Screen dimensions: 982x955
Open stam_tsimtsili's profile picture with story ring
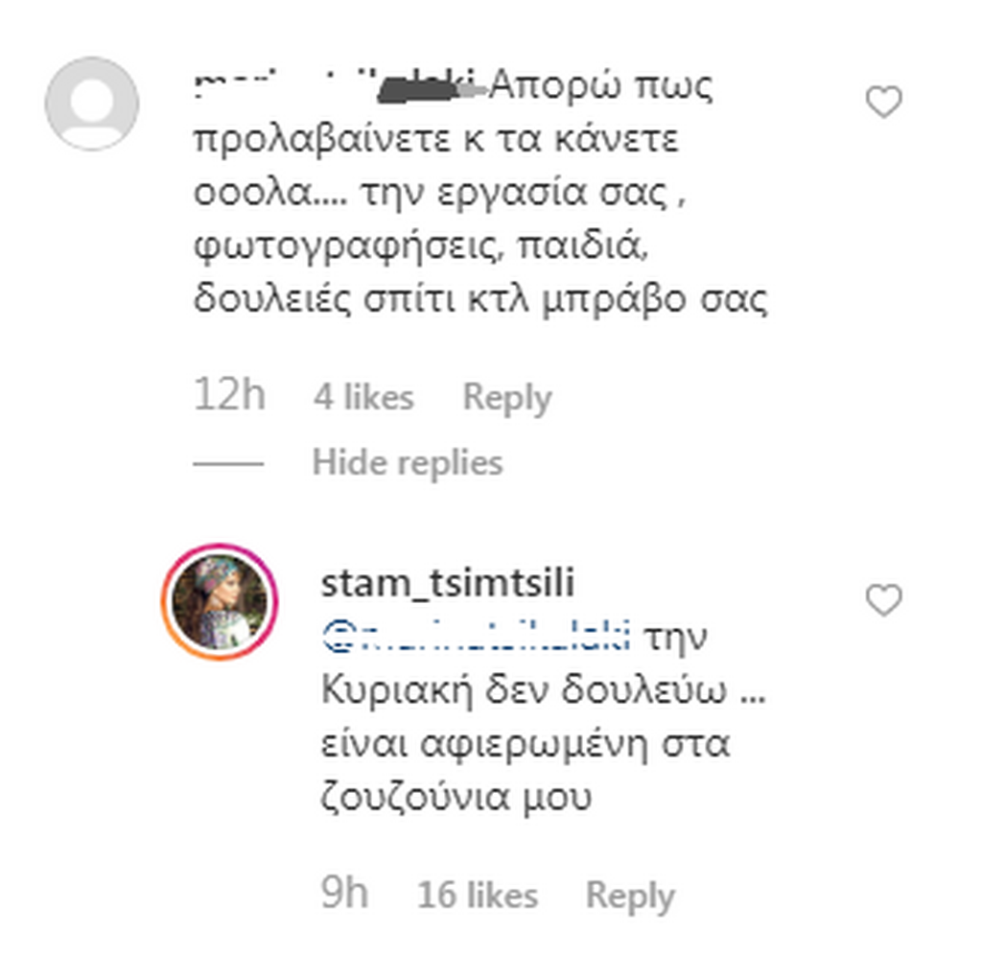(222, 602)
